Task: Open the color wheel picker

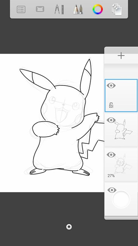Action: coord(98,9)
